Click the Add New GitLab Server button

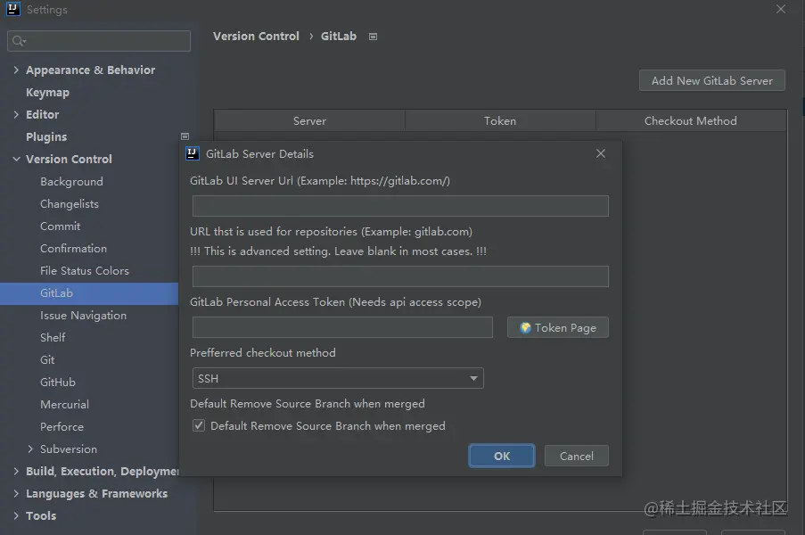pyautogui.click(x=712, y=80)
